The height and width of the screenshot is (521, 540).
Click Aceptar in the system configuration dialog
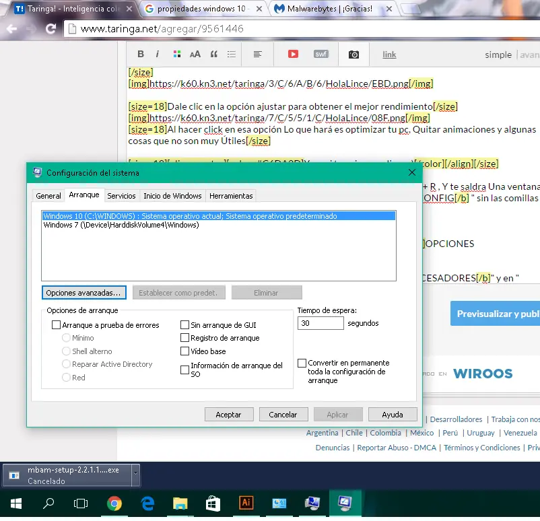click(x=229, y=415)
